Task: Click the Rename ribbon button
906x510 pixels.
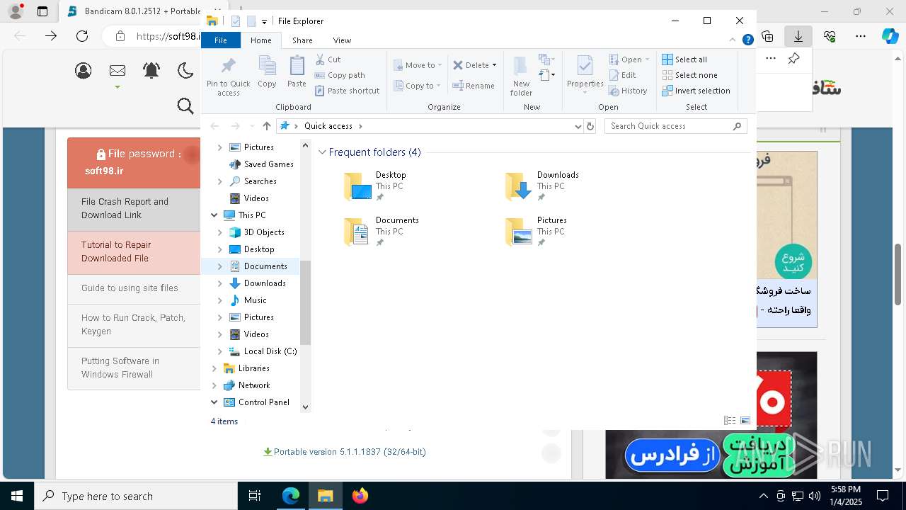Action: click(x=474, y=86)
